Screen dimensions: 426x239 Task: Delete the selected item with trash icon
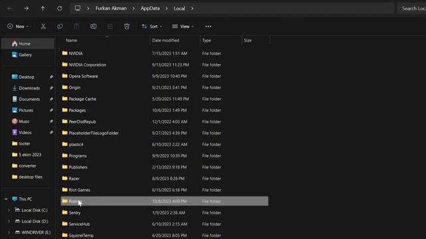126,27
